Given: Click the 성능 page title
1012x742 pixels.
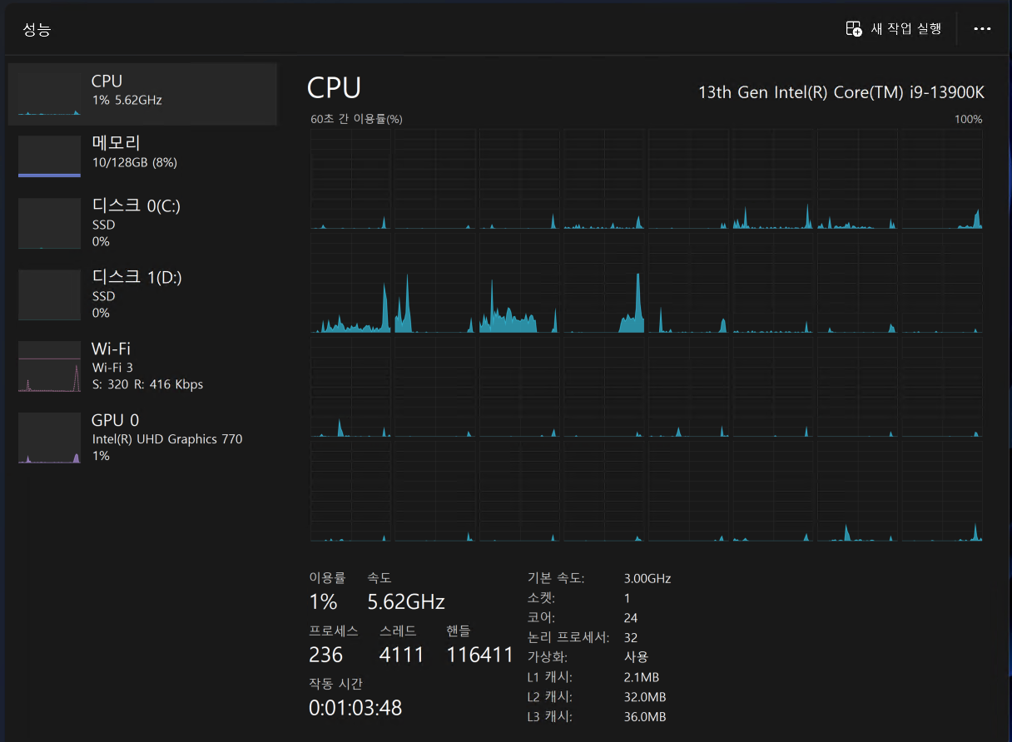Looking at the screenshot, I should [x=37, y=30].
